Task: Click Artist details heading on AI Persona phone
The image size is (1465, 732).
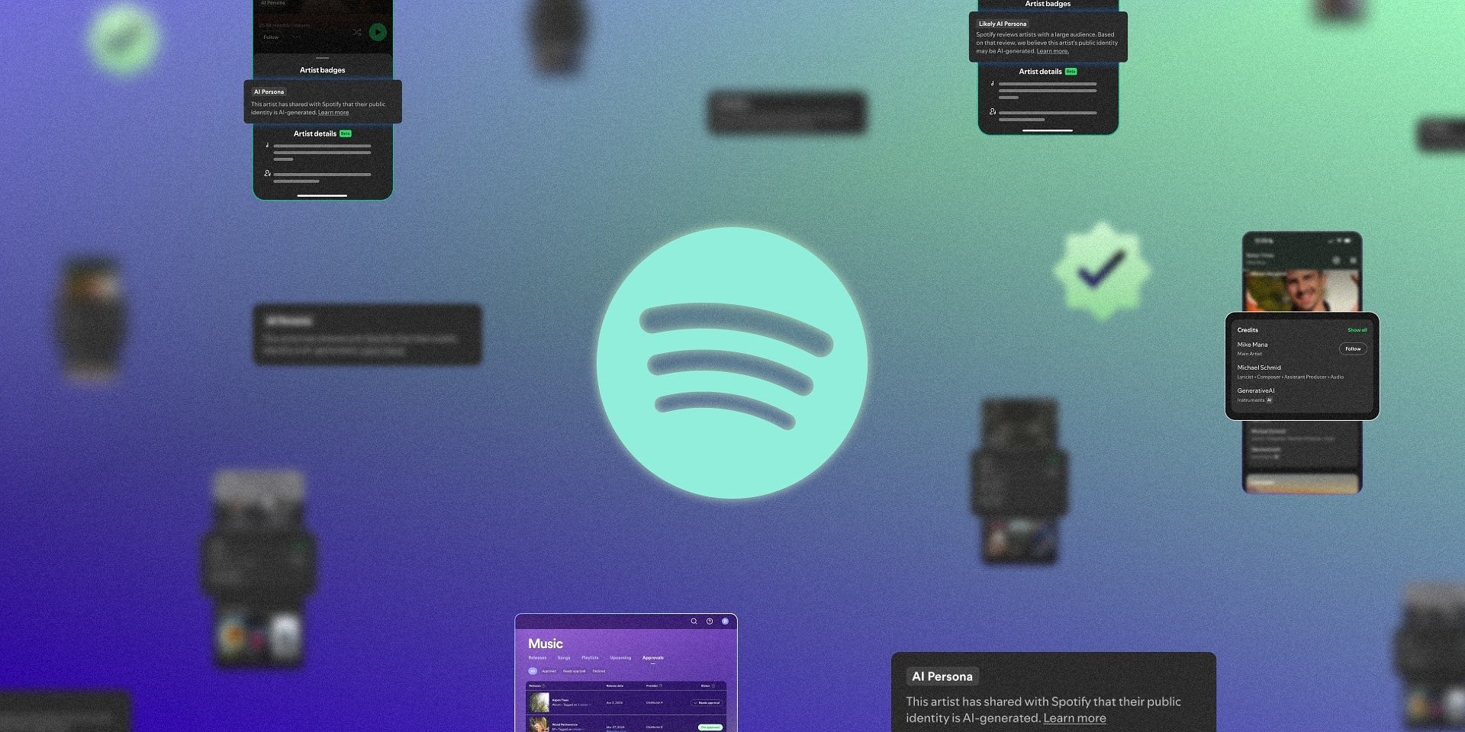Action: click(x=315, y=133)
